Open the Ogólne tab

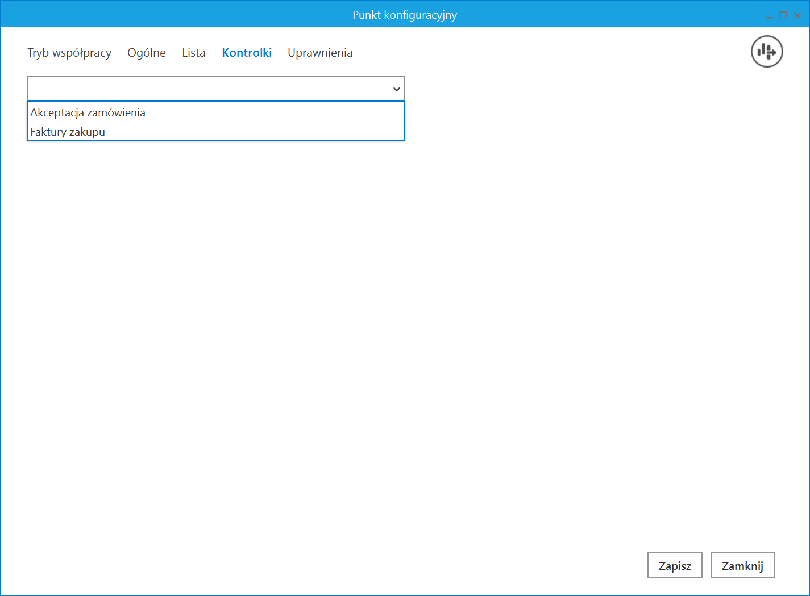[147, 53]
